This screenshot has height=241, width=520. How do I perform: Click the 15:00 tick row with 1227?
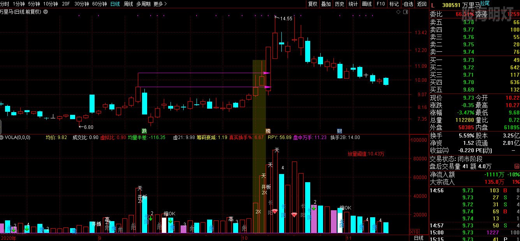pos(474,232)
